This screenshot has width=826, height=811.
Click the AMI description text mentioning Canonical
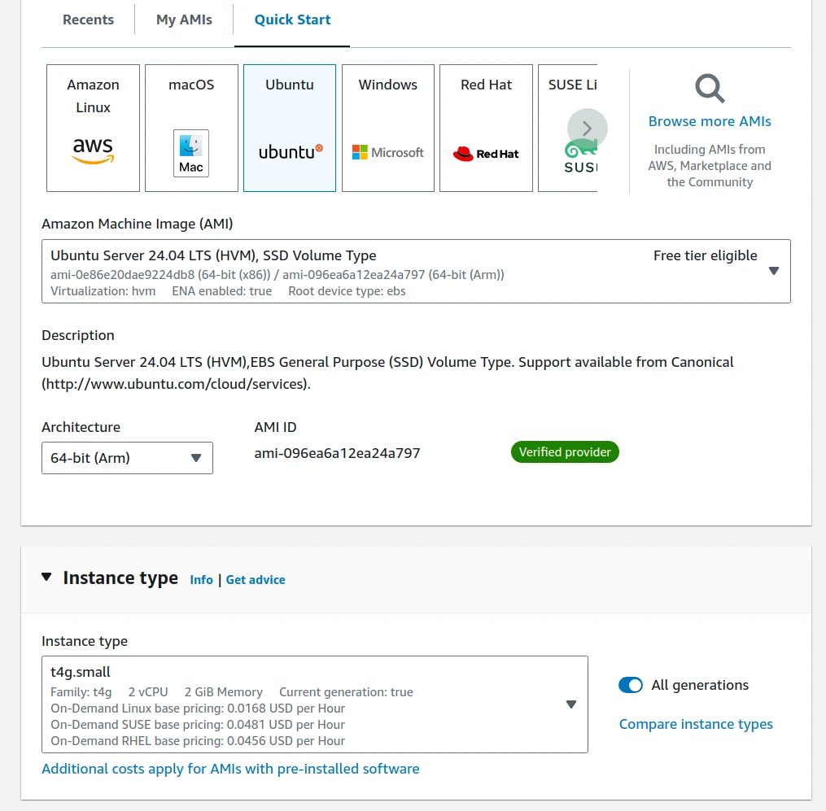pos(387,373)
